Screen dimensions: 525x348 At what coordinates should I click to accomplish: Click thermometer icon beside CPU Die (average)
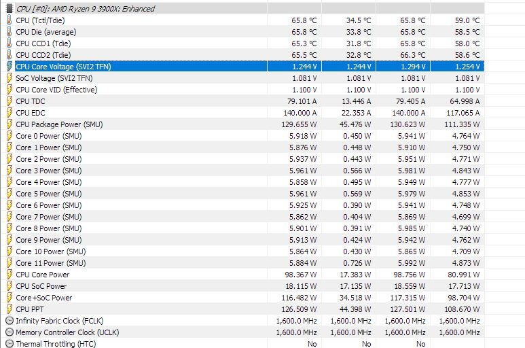[x=9, y=32]
